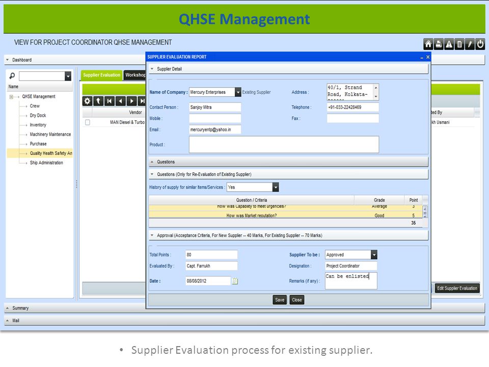Click the Save button
This screenshot has height=367, width=489.
point(280,300)
